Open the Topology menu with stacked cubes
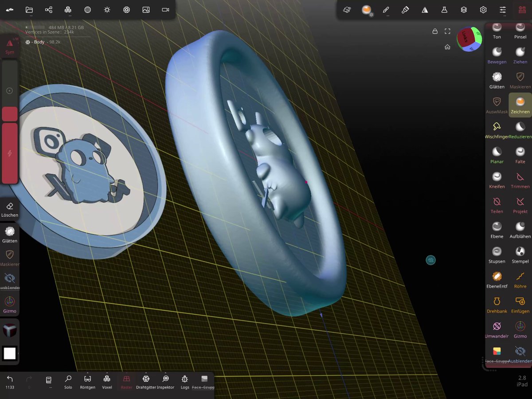Screen dimensions: 532x399 point(68,10)
